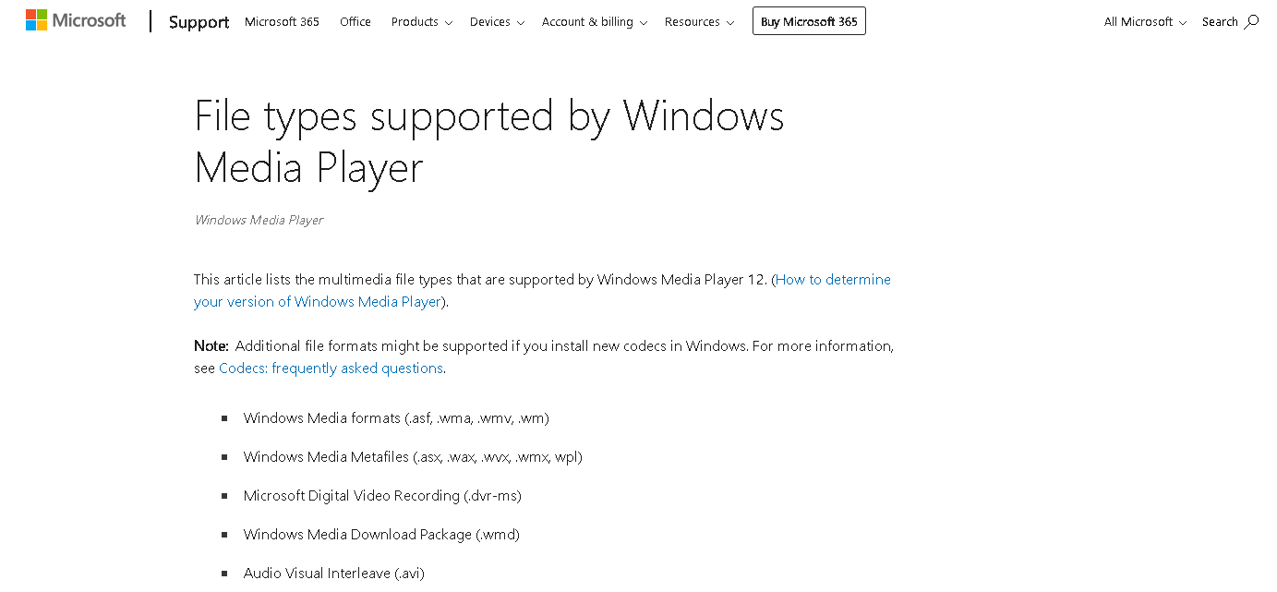
Task: Click the italic 'Windows Media Player' subtitle
Action: [x=259, y=220]
